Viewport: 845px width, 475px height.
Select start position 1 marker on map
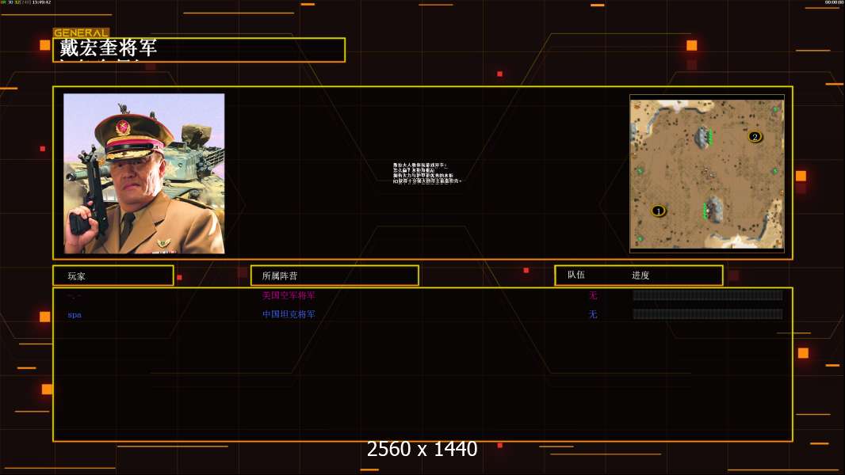point(658,211)
